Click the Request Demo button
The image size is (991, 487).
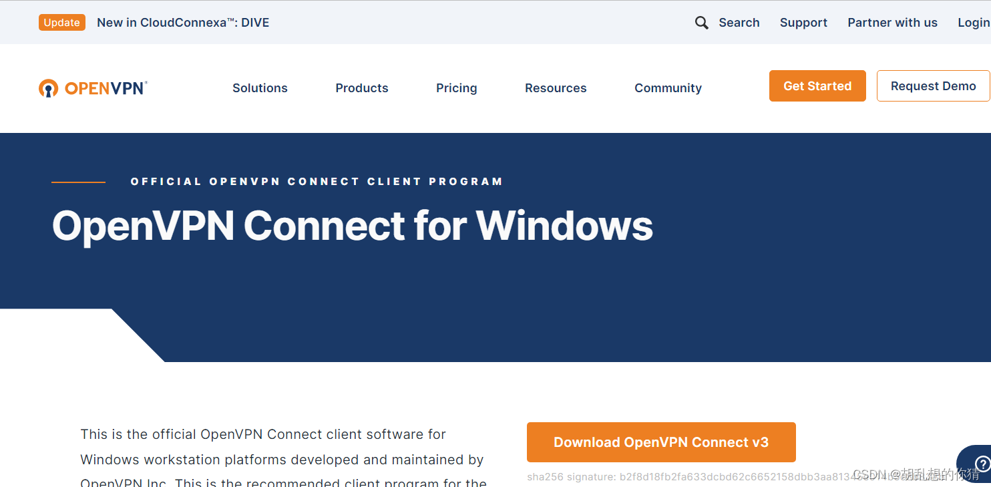coord(933,86)
